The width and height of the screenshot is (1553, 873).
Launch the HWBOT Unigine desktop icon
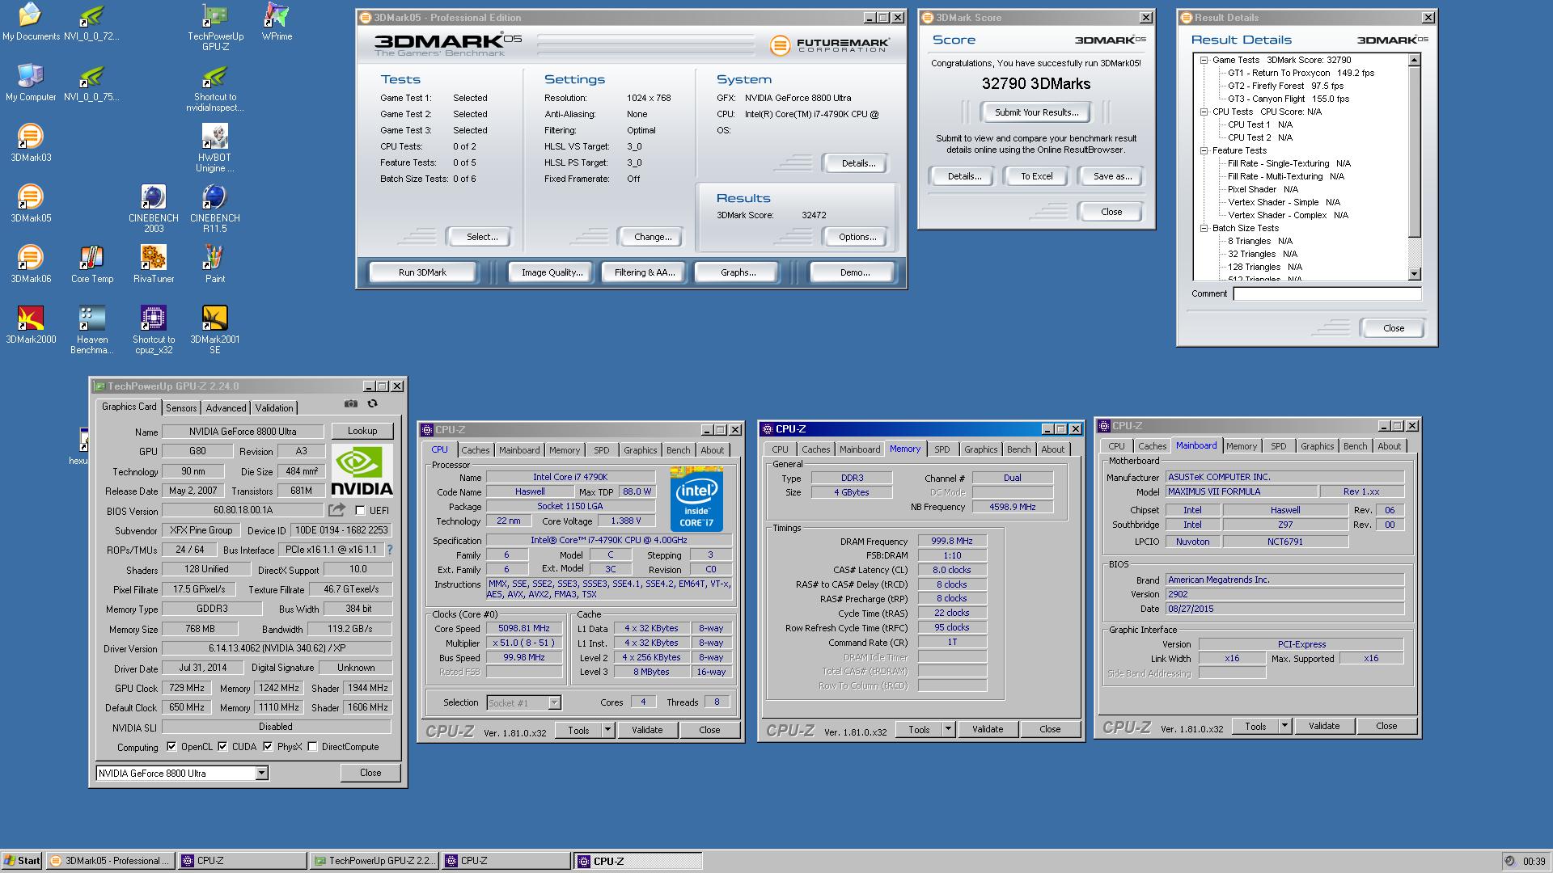coord(215,148)
